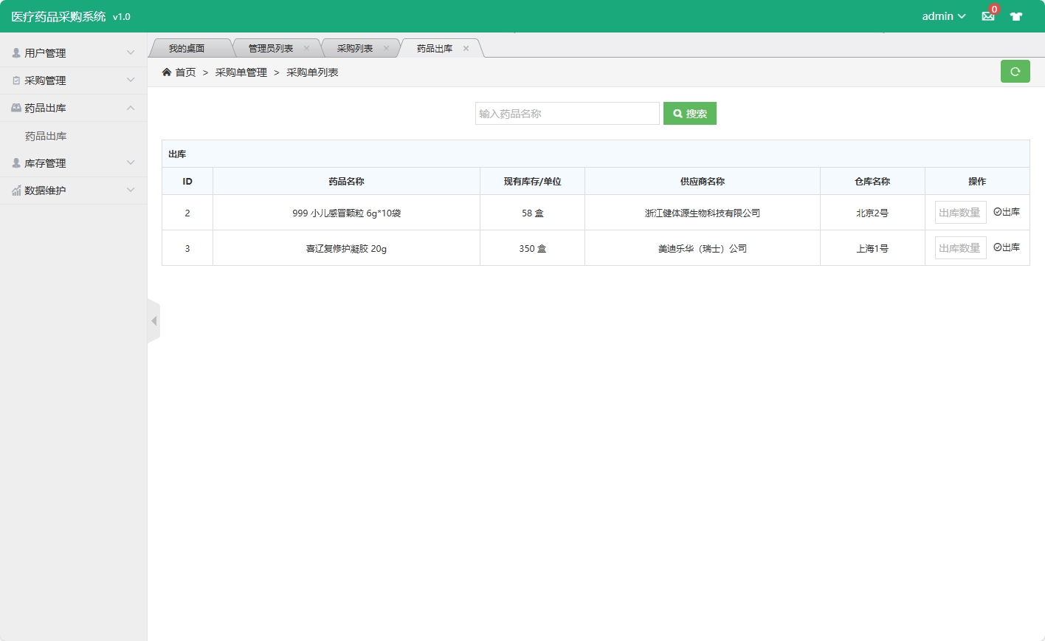Viewport: 1045px width, 641px height.
Task: Click 出库数量 field for 999 小儿感冒颗粒
Action: (x=960, y=213)
